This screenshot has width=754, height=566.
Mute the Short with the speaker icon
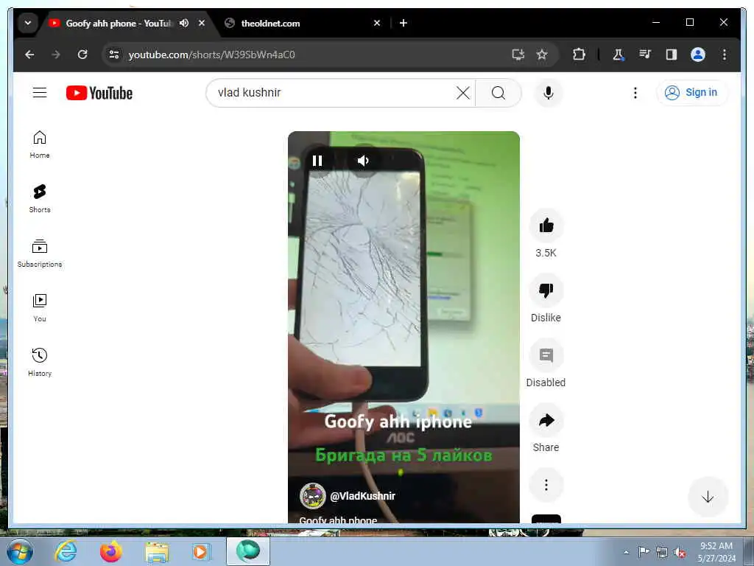pos(363,161)
